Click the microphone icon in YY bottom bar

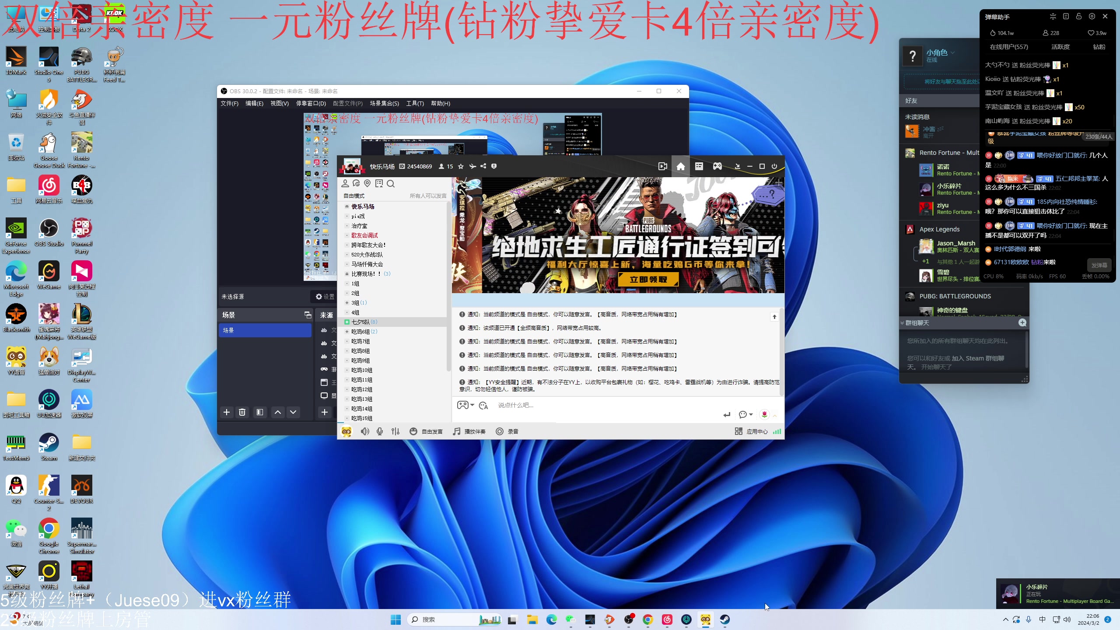[x=379, y=431]
